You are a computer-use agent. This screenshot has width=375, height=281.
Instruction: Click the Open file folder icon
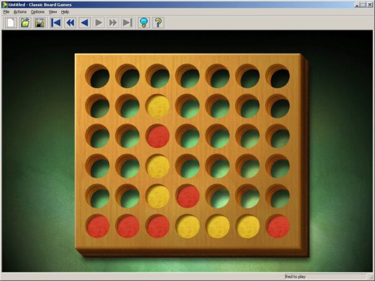click(25, 23)
